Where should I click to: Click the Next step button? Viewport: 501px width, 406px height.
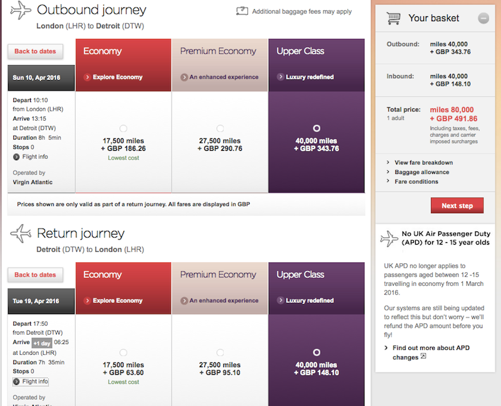pyautogui.click(x=457, y=205)
